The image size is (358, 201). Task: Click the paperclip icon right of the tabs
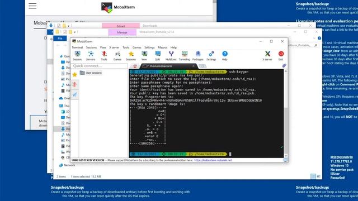(284, 66)
